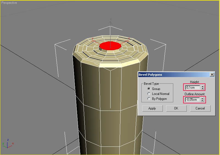Decrease Height with the spinner down arrow
Viewport: 220px width, 155px height.
pos(202,89)
